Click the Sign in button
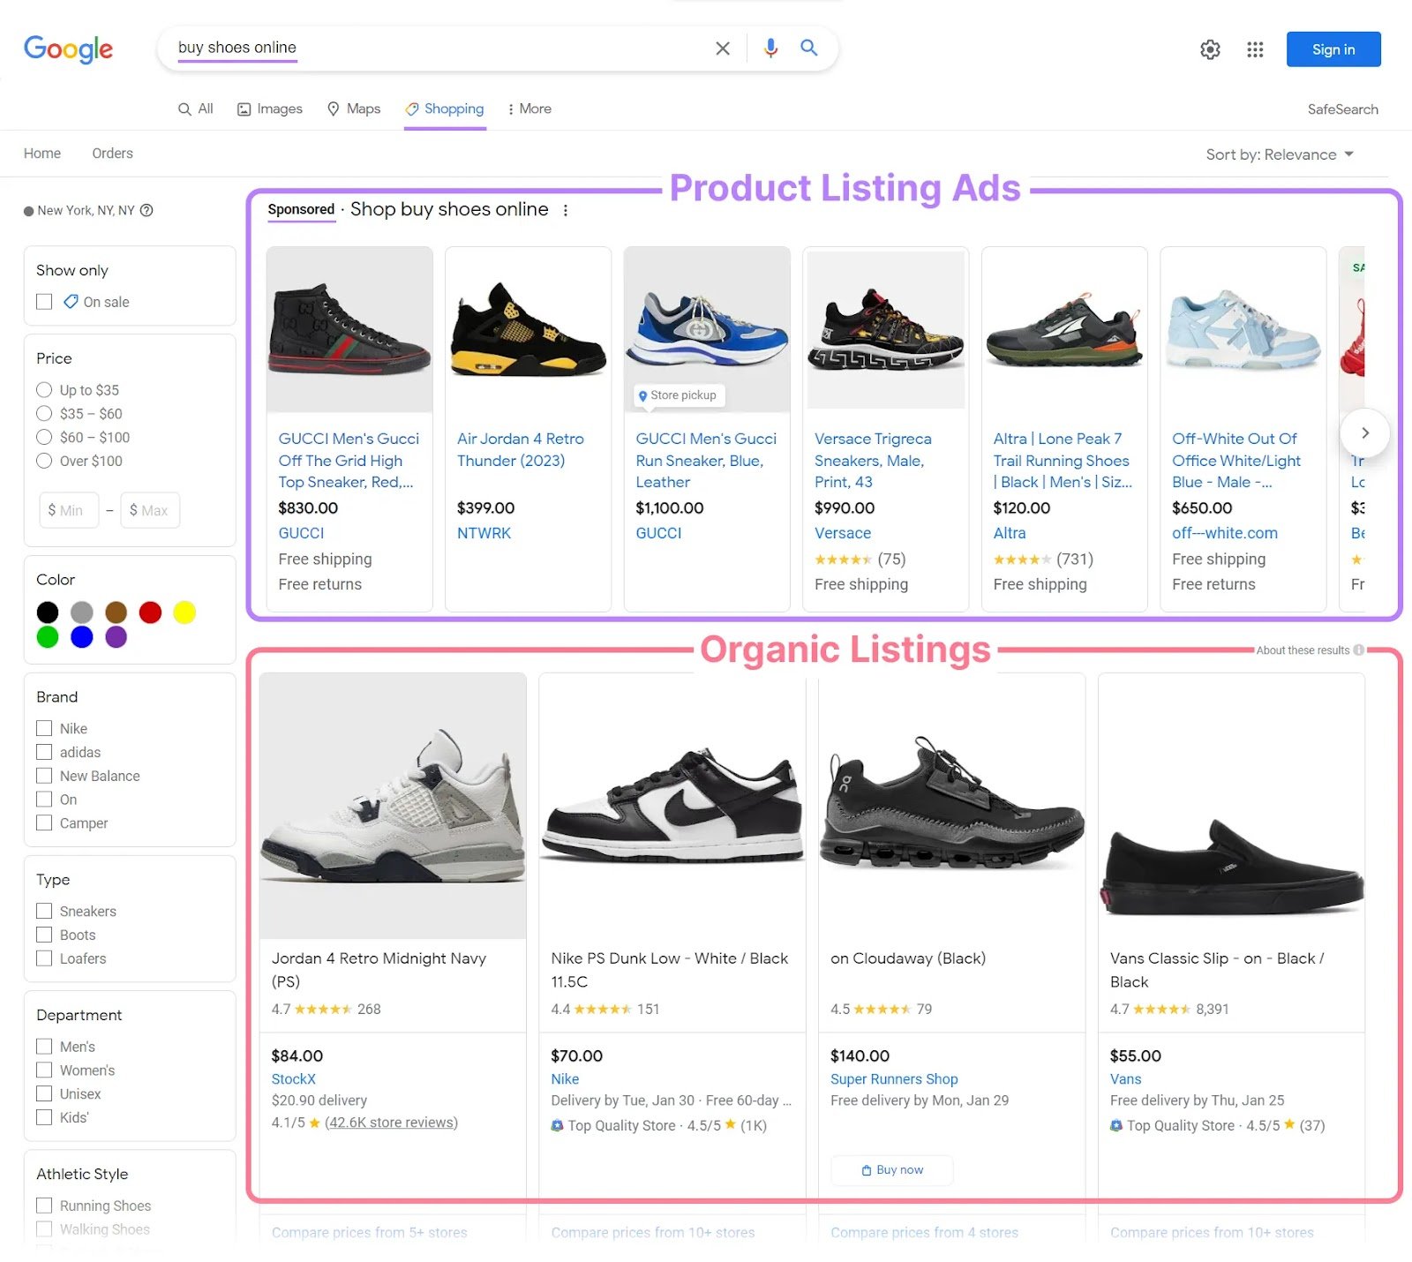The height and width of the screenshot is (1262, 1412). click(x=1333, y=49)
